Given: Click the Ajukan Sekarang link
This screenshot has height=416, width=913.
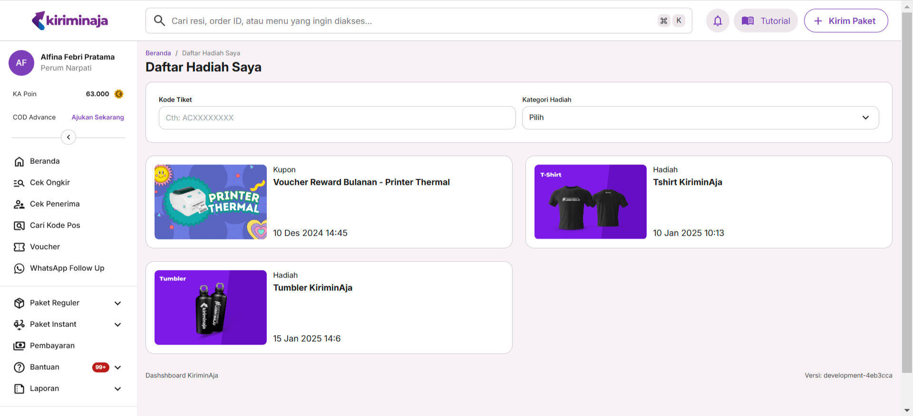Looking at the screenshot, I should [97, 117].
